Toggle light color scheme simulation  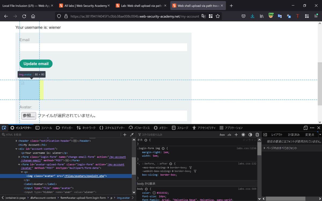[243, 135]
